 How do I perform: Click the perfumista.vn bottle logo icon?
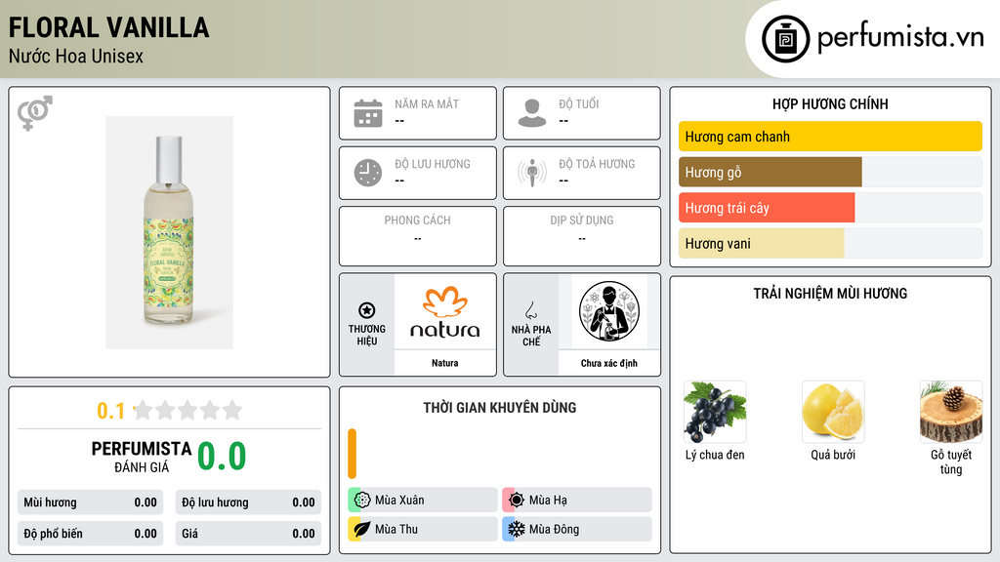click(x=785, y=39)
